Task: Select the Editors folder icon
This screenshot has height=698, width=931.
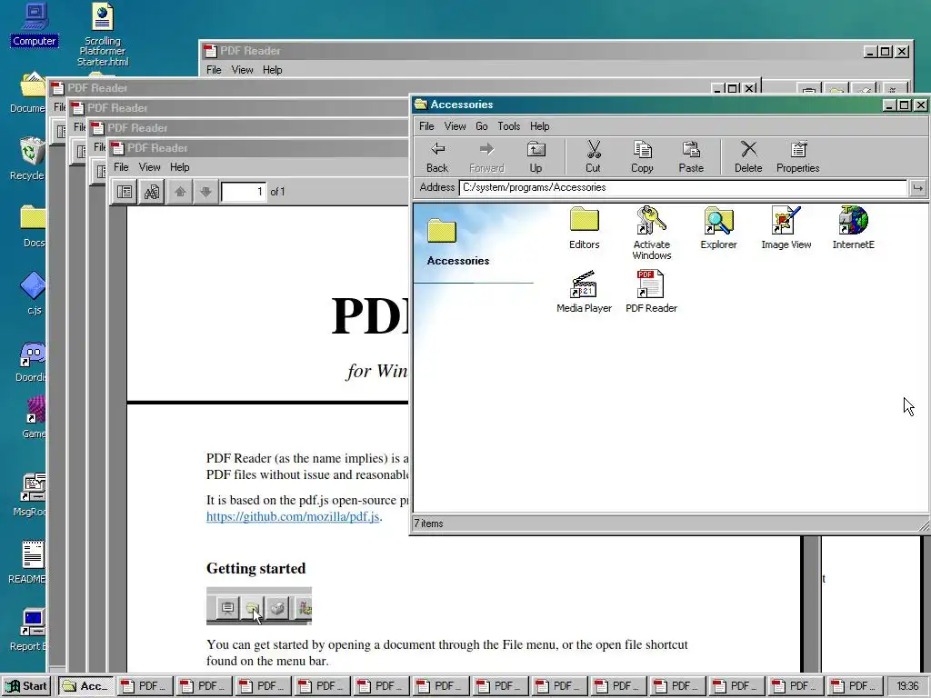Action: pyautogui.click(x=585, y=228)
